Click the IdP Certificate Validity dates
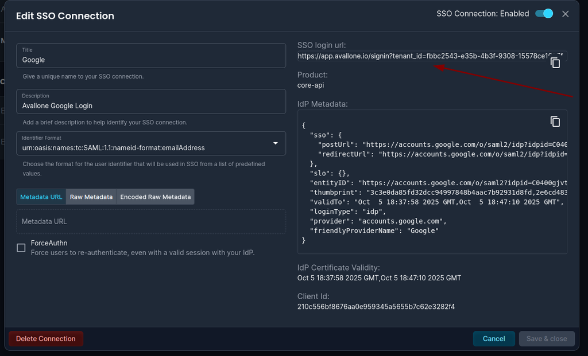This screenshot has width=588, height=356. point(379,278)
